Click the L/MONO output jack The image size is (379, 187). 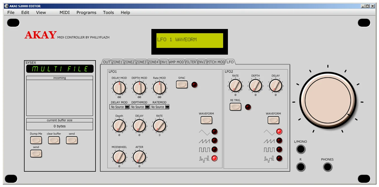[301, 149]
